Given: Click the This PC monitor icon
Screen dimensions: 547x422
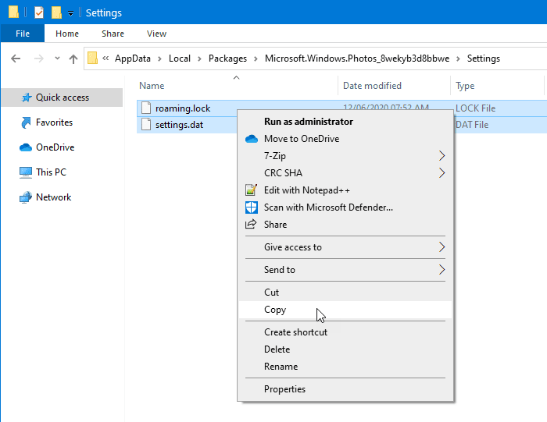Looking at the screenshot, I should click(x=25, y=172).
